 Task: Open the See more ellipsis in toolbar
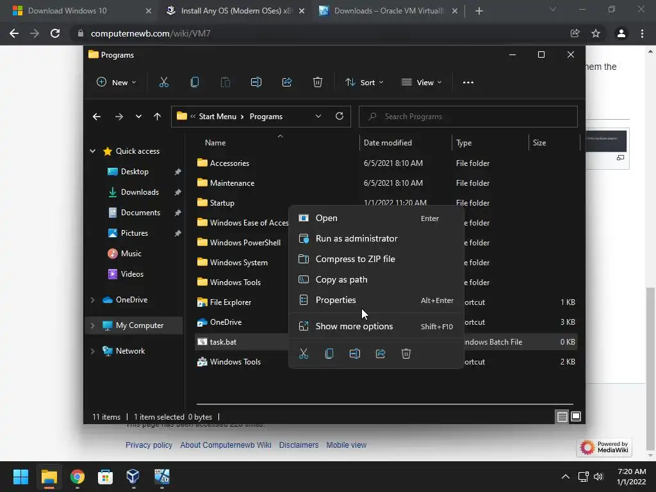pyautogui.click(x=468, y=83)
